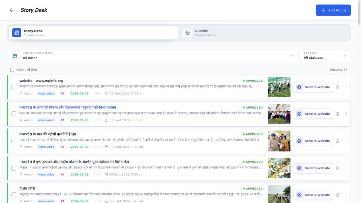The width and height of the screenshot is (361, 203).
Task: Delete the 'पुष्प उत्पादन' article via trash icon
Action: click(x=338, y=168)
